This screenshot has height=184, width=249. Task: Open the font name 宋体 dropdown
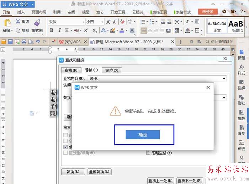(x=83, y=22)
